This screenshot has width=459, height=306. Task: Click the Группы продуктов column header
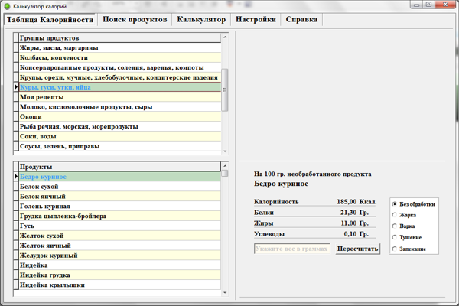tap(120, 37)
